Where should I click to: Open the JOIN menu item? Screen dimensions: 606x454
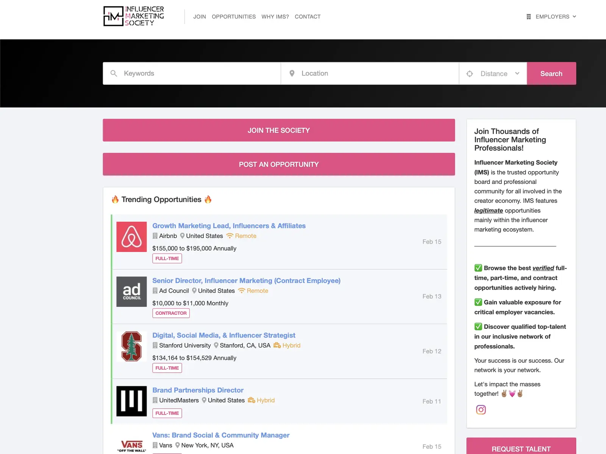200,17
